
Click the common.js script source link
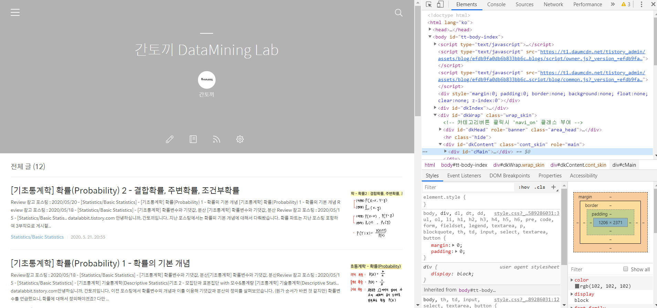541,76
